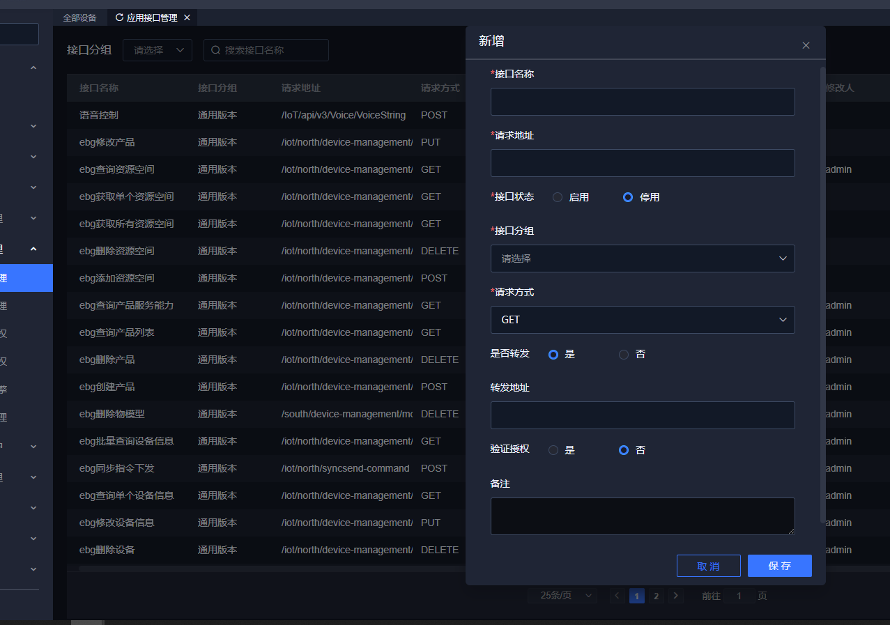Click ebg删除物模型 row name

click(112, 414)
